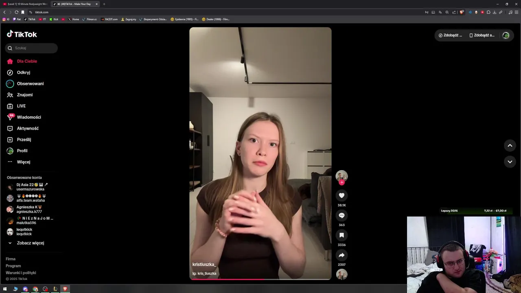The image size is (521, 293).
Task: Open Obserwowani feed
Action: pyautogui.click(x=25, y=84)
